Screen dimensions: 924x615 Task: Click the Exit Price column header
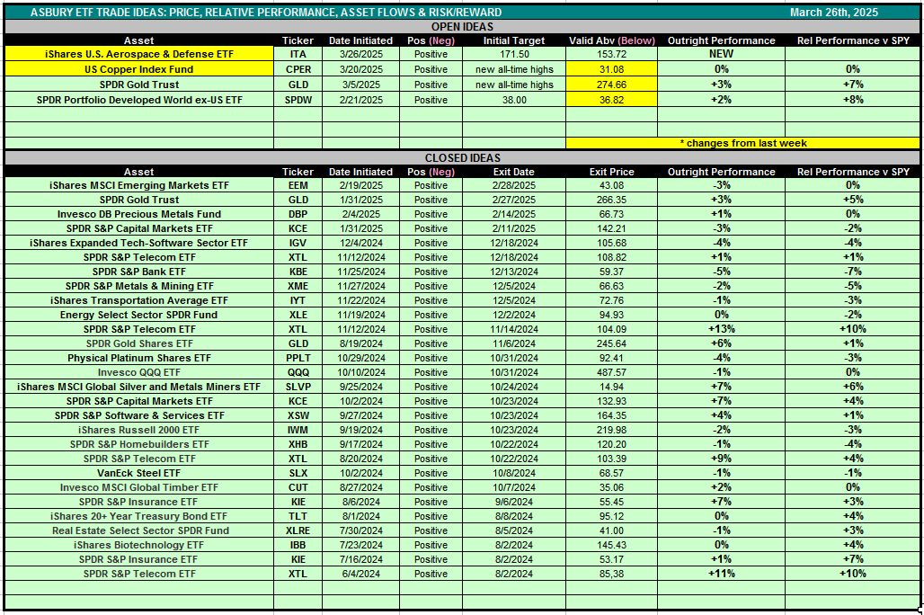(611, 172)
